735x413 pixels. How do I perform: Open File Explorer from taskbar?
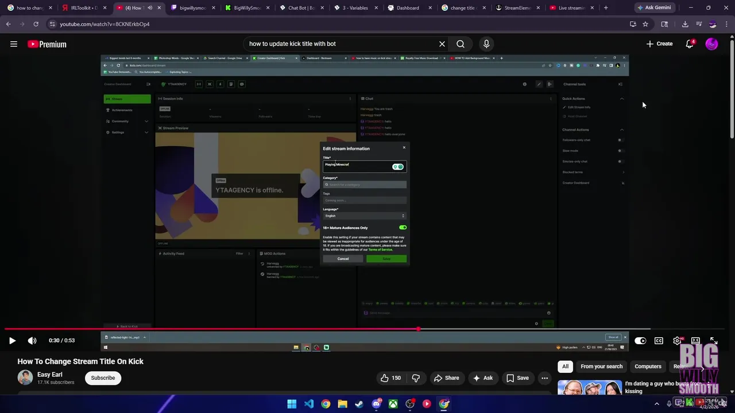click(342, 404)
